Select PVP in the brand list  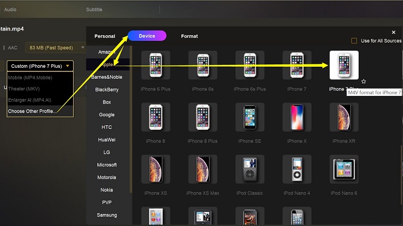[x=108, y=202]
